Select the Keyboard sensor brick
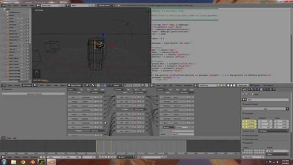 click(85, 119)
